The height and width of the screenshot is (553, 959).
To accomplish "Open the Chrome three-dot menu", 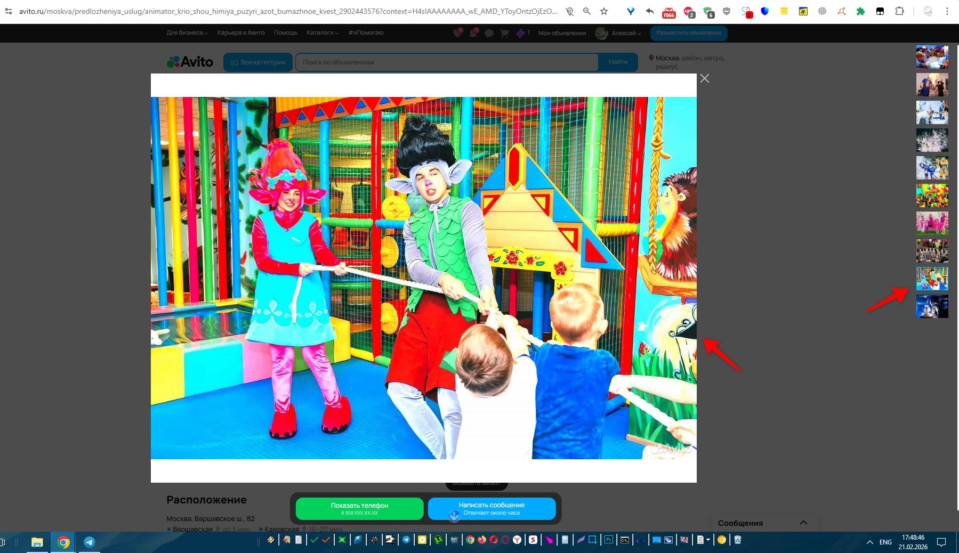I will [947, 11].
